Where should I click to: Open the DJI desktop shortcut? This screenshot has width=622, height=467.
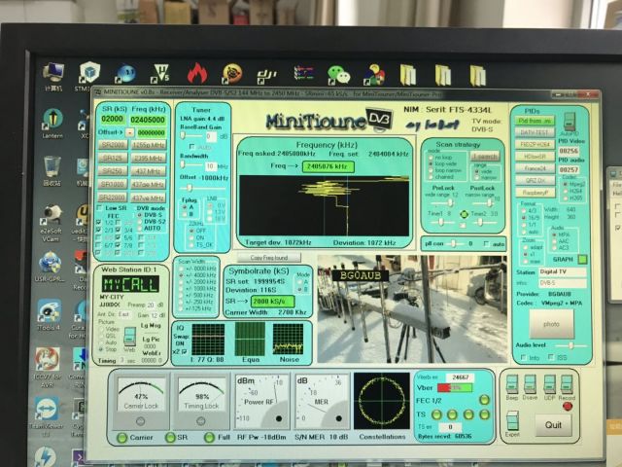(x=266, y=76)
